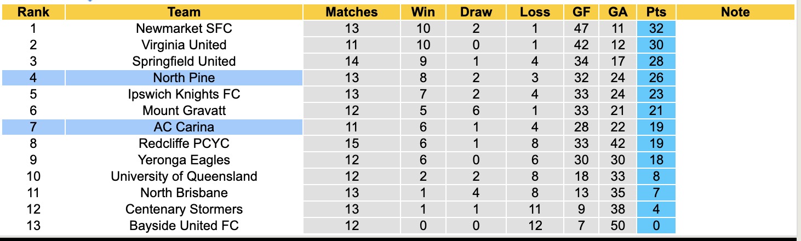Open the Mount Gravatt team entry
The height and width of the screenshot is (241, 801).
coord(184,111)
